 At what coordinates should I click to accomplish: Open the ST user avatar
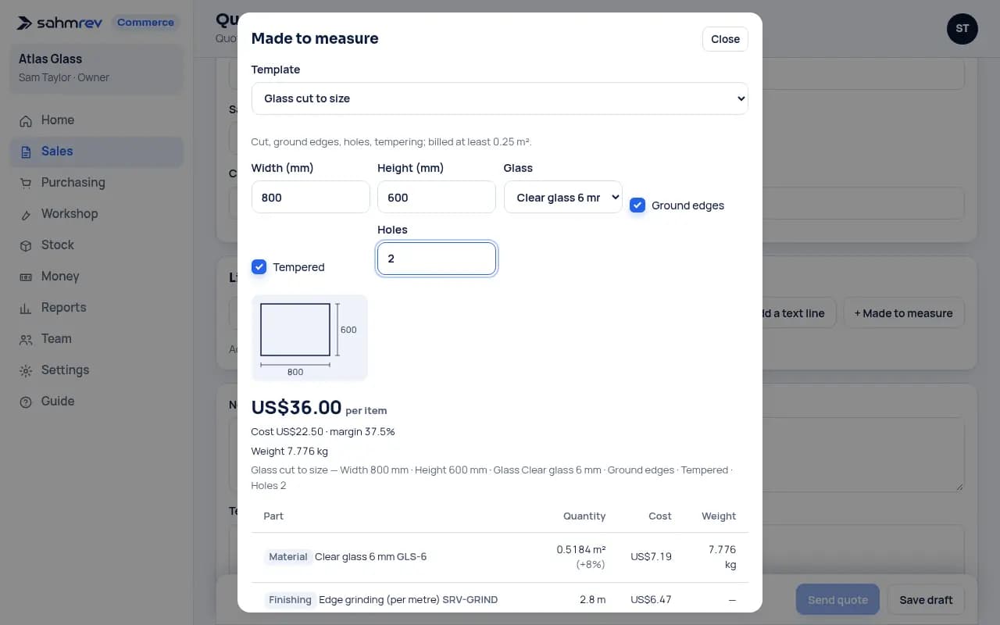[x=962, y=29]
